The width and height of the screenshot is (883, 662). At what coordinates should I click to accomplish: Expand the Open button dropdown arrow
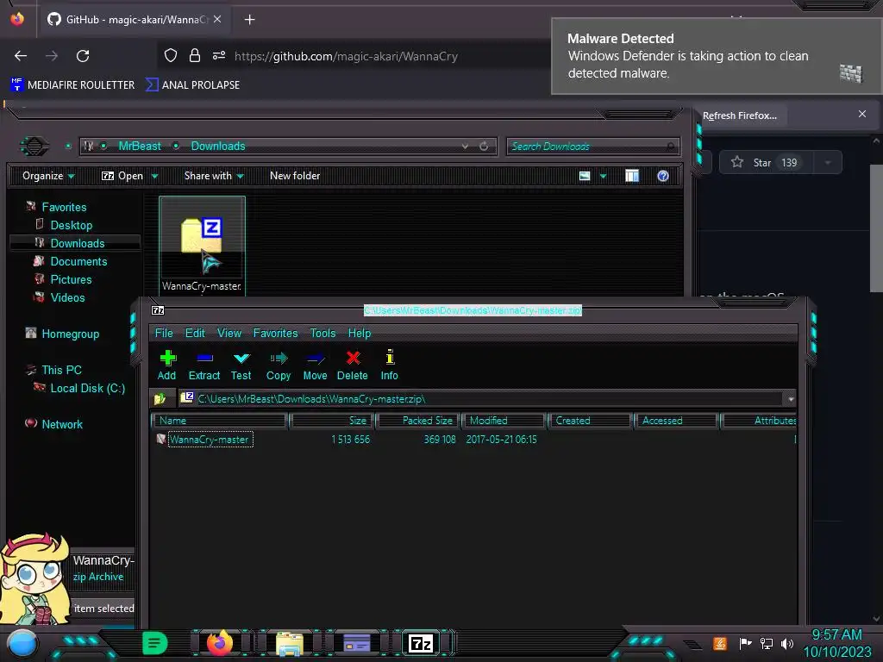pyautogui.click(x=154, y=176)
